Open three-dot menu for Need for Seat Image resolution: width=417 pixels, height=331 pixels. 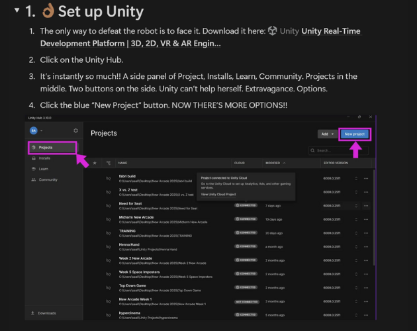point(366,206)
